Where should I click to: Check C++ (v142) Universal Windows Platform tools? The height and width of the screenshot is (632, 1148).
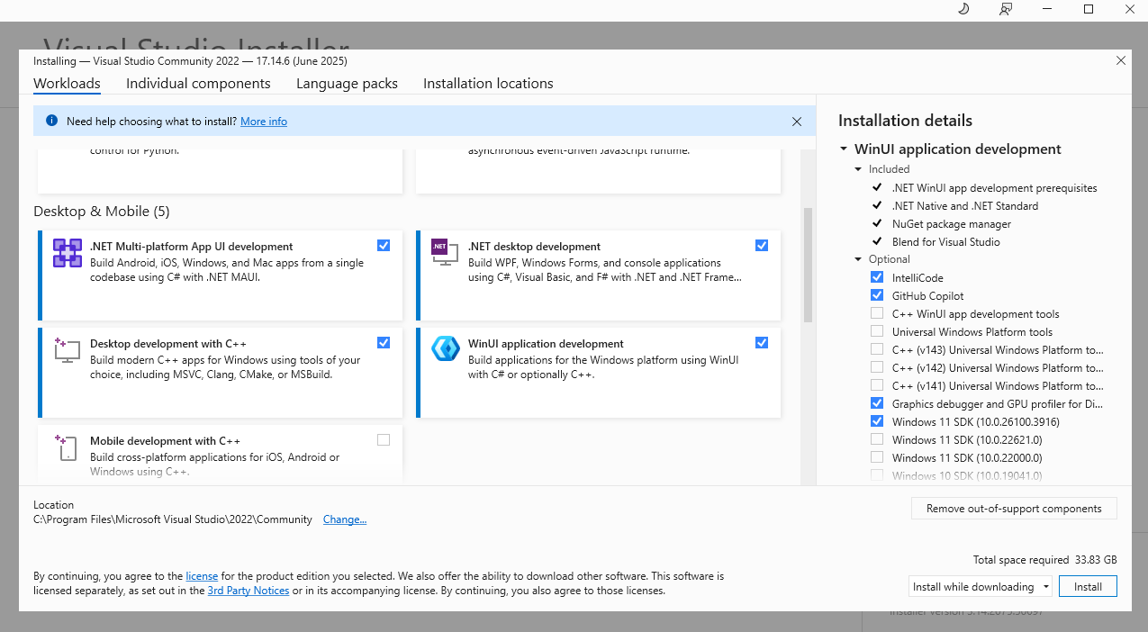pyautogui.click(x=877, y=367)
